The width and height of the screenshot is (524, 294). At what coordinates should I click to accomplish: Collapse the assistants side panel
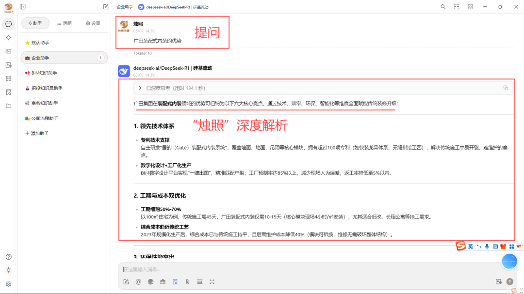pos(23,7)
